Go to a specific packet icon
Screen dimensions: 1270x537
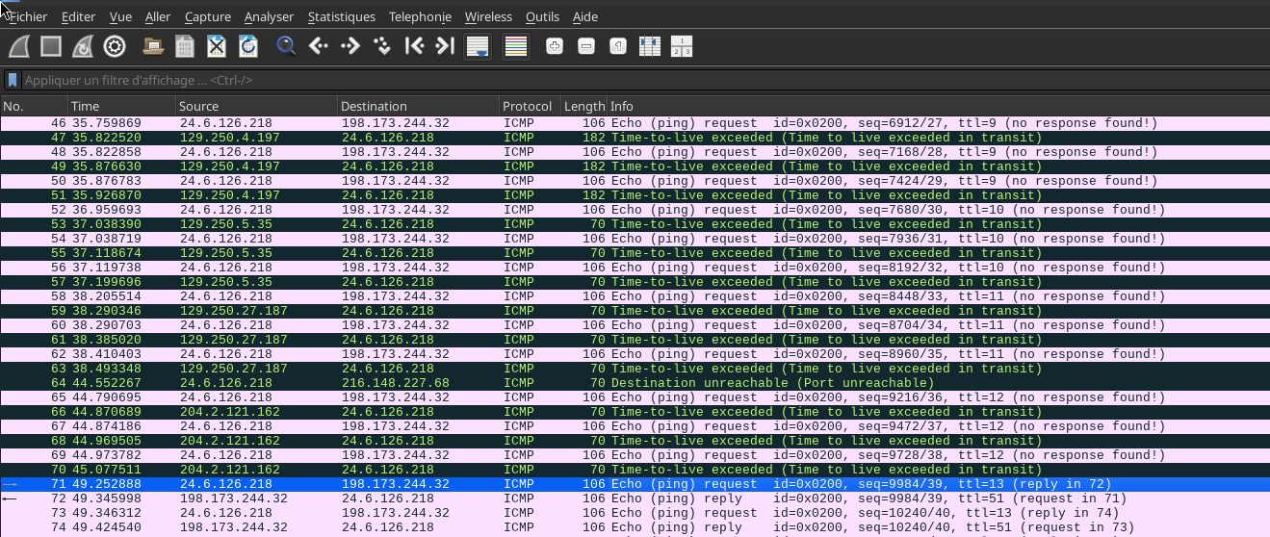click(382, 45)
